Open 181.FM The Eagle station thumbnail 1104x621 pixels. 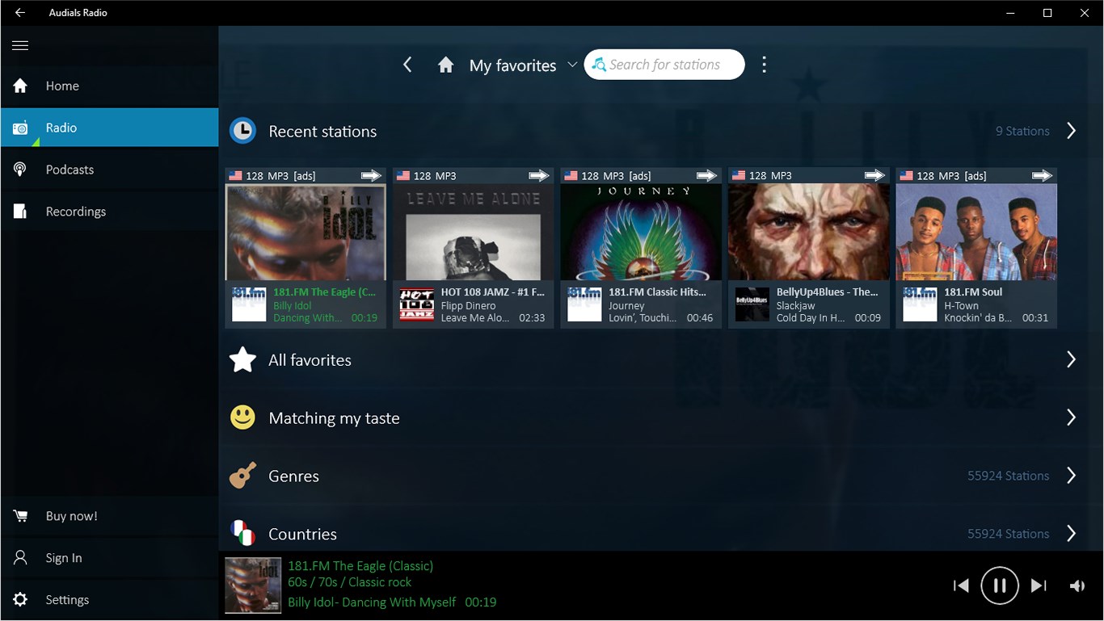click(305, 233)
